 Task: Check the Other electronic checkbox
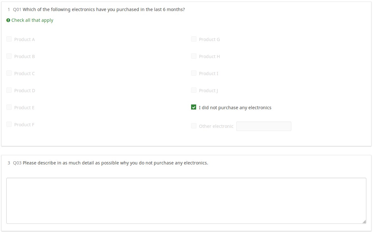click(x=194, y=126)
